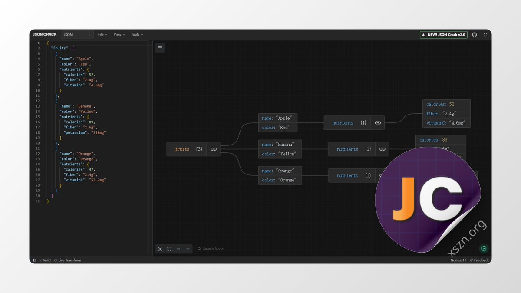Click the "name": "Banana" line in editor
This screenshot has width=521, height=293.
coord(77,106)
